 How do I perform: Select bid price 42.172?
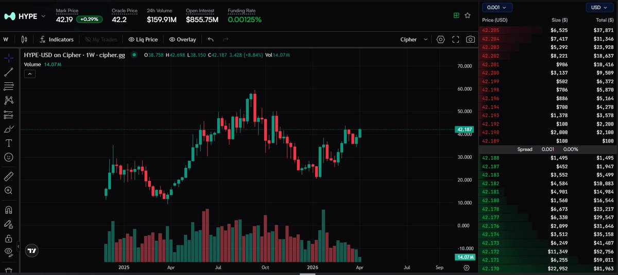pyautogui.click(x=490, y=251)
